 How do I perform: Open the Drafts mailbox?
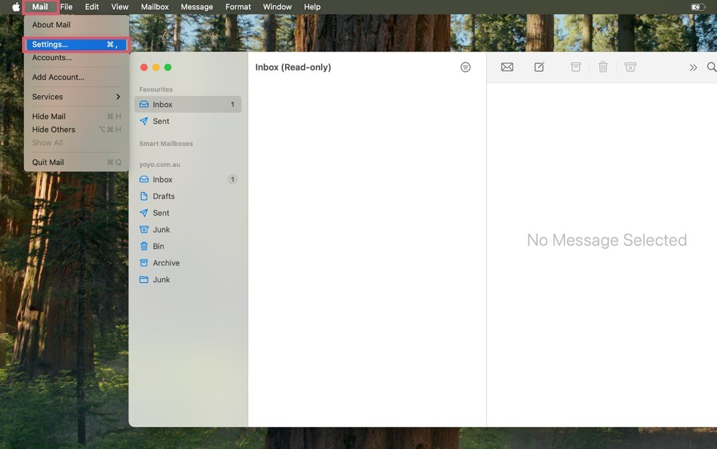coord(188,196)
